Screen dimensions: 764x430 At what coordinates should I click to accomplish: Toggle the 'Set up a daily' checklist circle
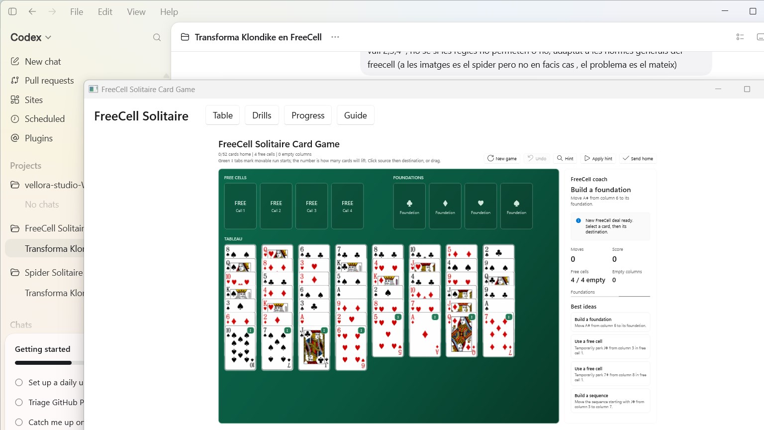(x=19, y=382)
